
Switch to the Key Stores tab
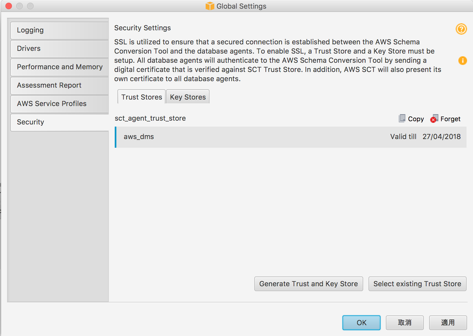pyautogui.click(x=188, y=97)
